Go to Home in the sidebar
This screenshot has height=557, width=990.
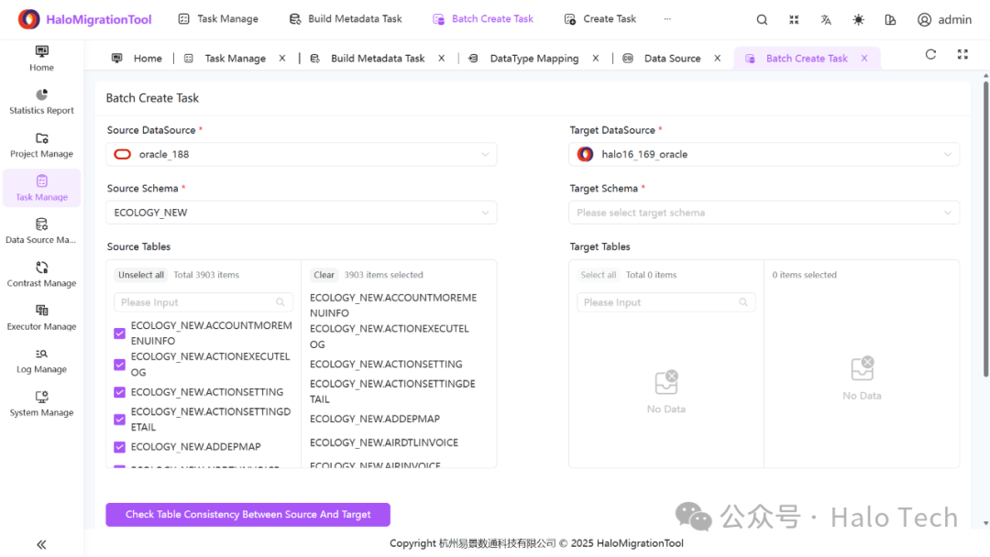pos(41,58)
